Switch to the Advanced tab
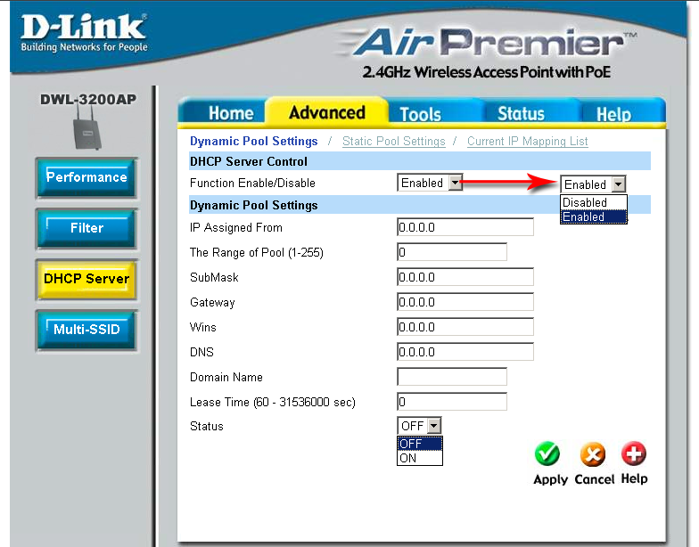699x547 pixels. click(x=326, y=112)
